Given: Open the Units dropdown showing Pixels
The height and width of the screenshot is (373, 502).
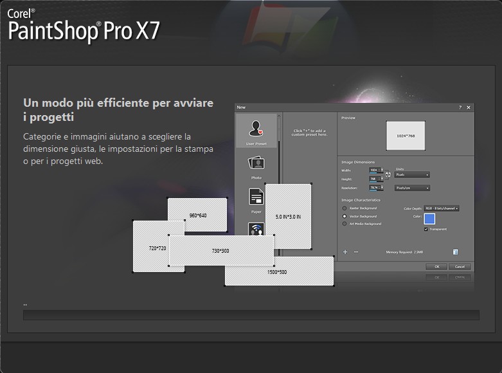Looking at the screenshot, I should point(412,175).
